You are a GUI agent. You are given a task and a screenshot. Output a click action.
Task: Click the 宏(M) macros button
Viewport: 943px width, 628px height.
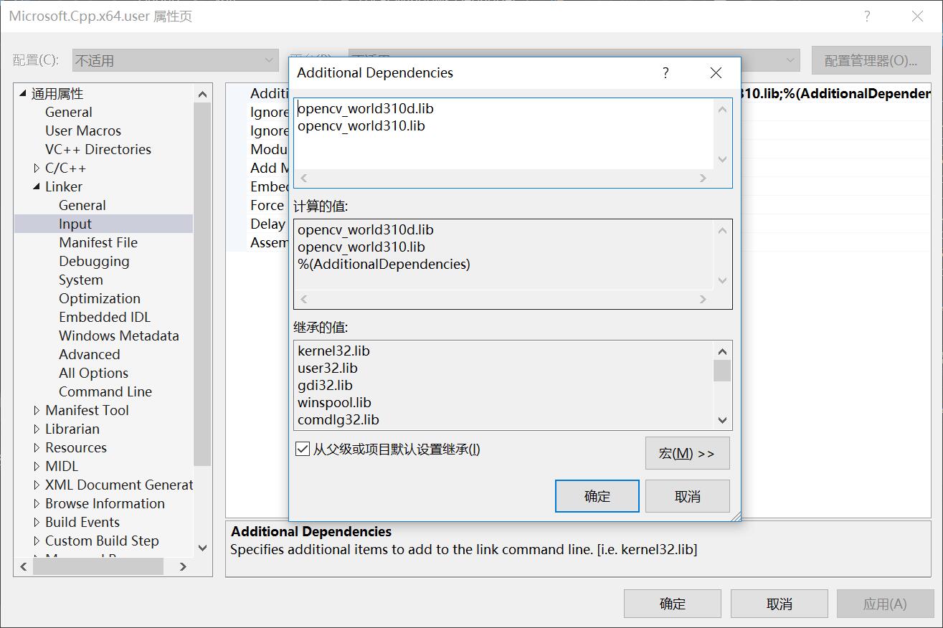pyautogui.click(x=687, y=453)
